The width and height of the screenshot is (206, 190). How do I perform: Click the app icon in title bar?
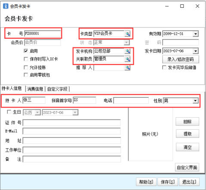tap(6, 6)
